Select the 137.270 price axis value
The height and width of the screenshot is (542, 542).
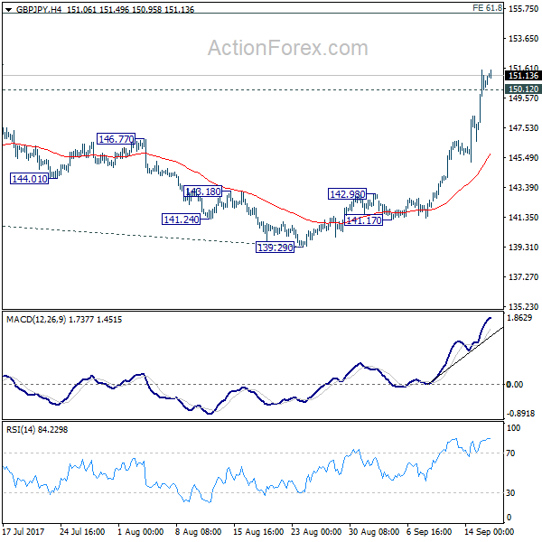(x=523, y=276)
